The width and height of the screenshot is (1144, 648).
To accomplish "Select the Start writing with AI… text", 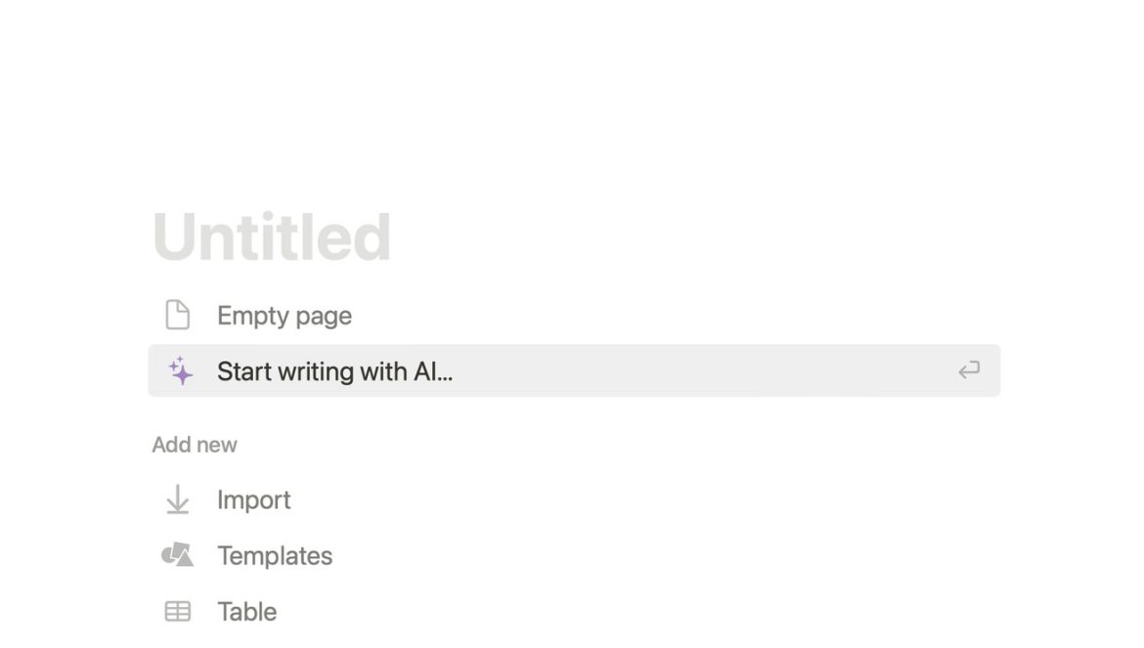I will point(334,371).
